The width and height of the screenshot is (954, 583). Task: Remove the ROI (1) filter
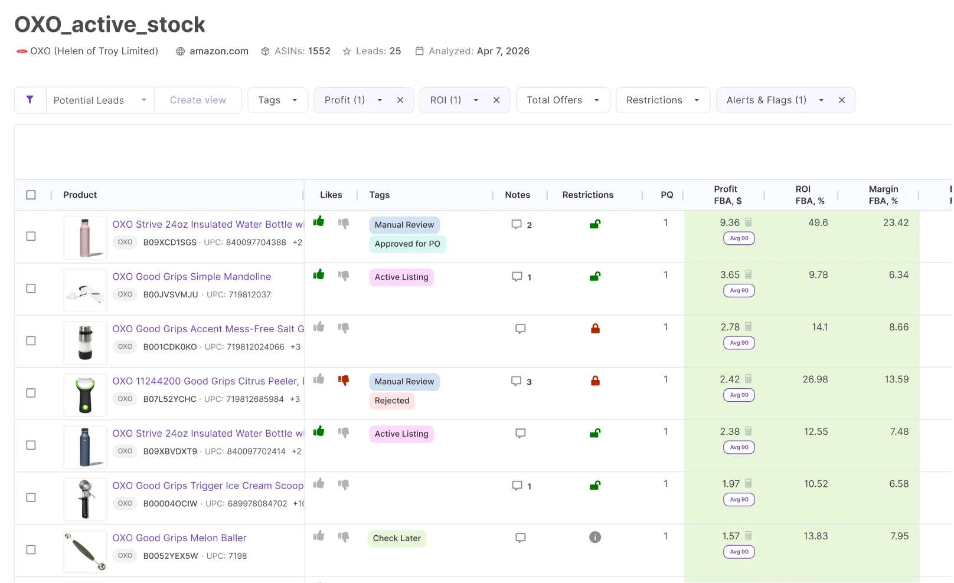[x=496, y=100]
